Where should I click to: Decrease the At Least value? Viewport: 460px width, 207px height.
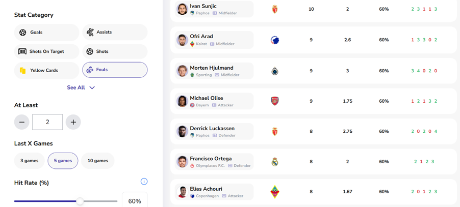21,122
